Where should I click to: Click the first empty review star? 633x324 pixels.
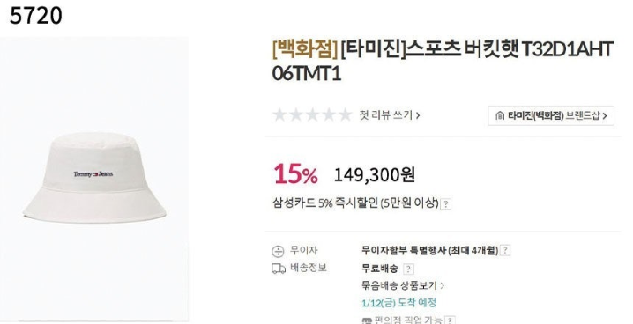[x=279, y=114]
